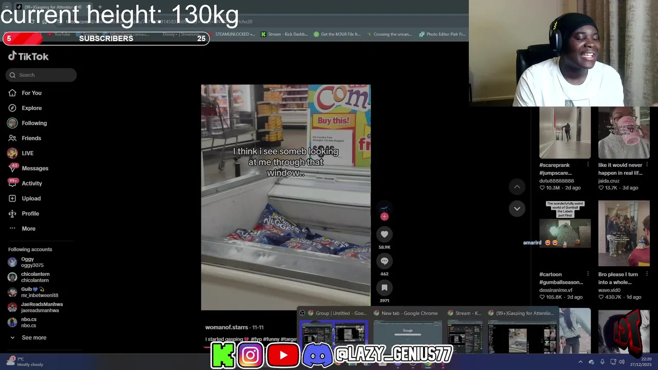Open weather widget '7°C Mostly cloudy'
Screen dimensions: 658x370
(x=25, y=362)
